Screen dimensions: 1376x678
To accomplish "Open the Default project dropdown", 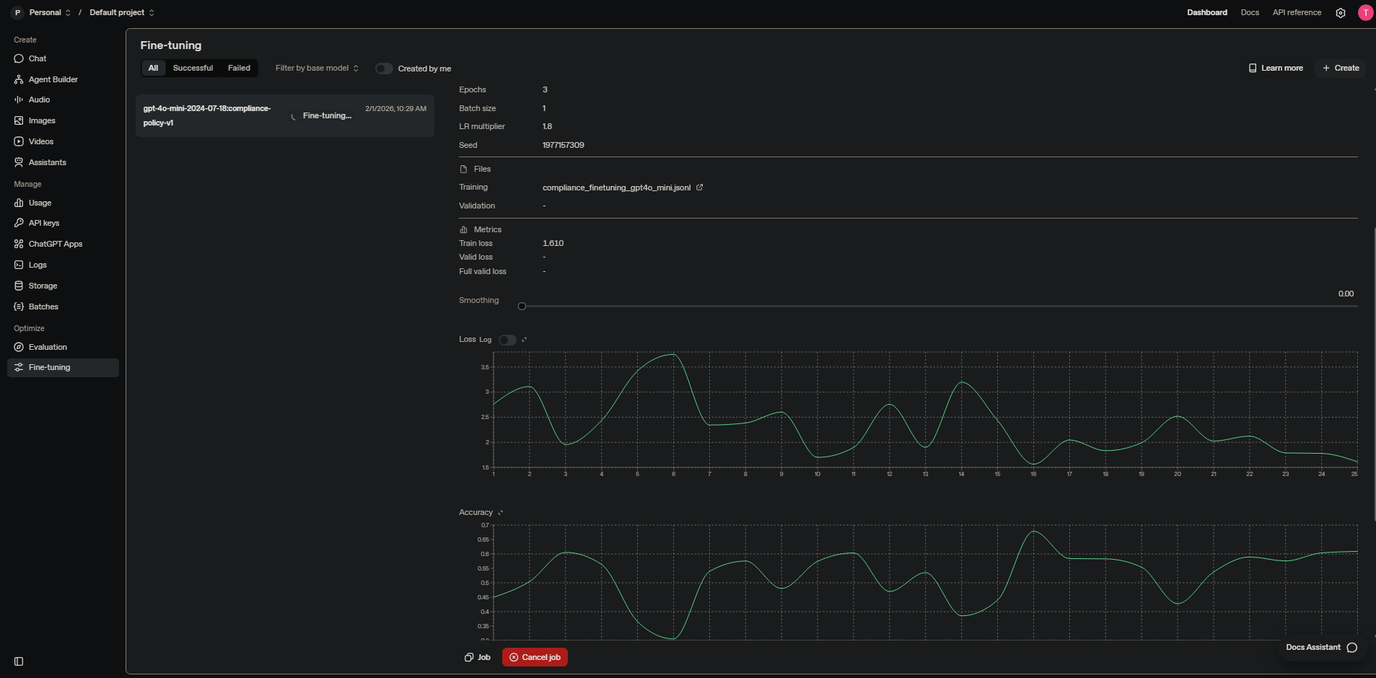I will click(x=122, y=13).
